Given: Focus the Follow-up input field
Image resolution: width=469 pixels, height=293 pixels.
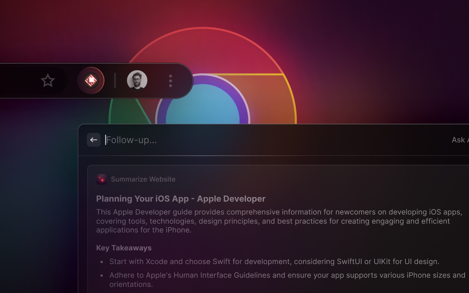Looking at the screenshot, I should pyautogui.click(x=275, y=140).
